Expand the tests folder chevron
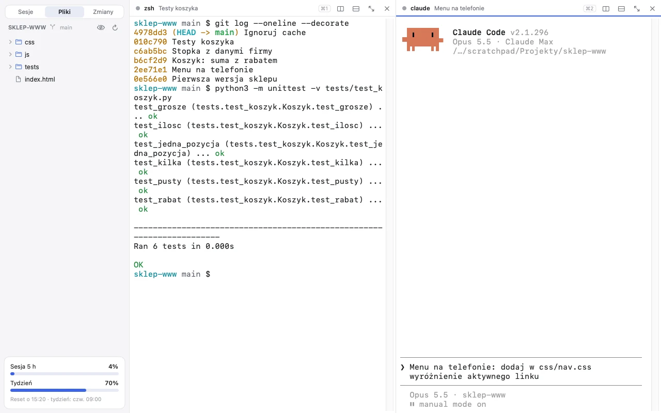Screen dimensions: 661x413 coord(10,67)
